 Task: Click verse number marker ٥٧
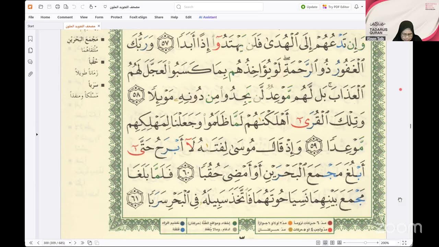click(165, 44)
